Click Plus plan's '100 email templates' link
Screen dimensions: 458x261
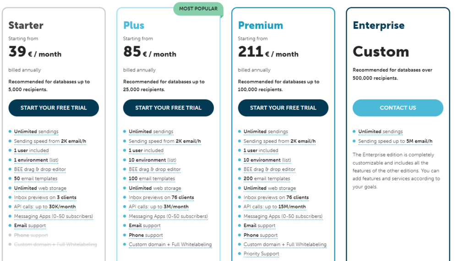point(152,179)
